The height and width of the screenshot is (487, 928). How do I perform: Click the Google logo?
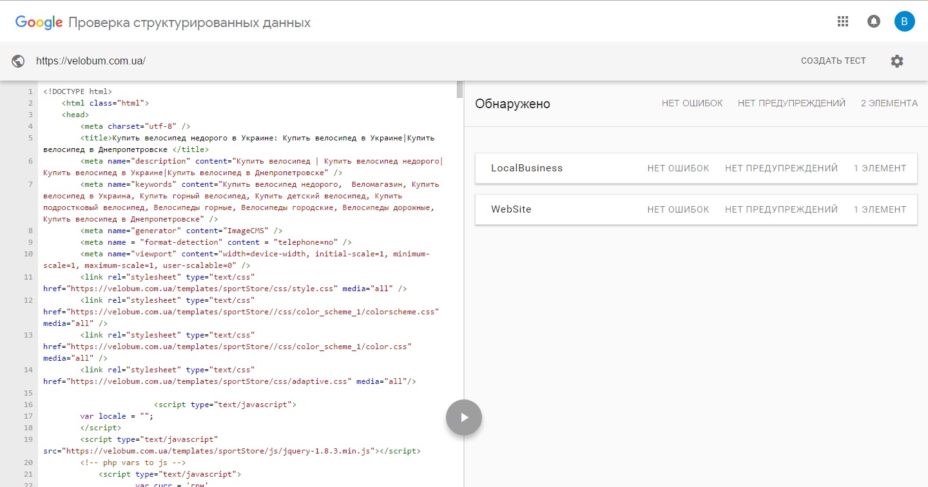click(39, 23)
